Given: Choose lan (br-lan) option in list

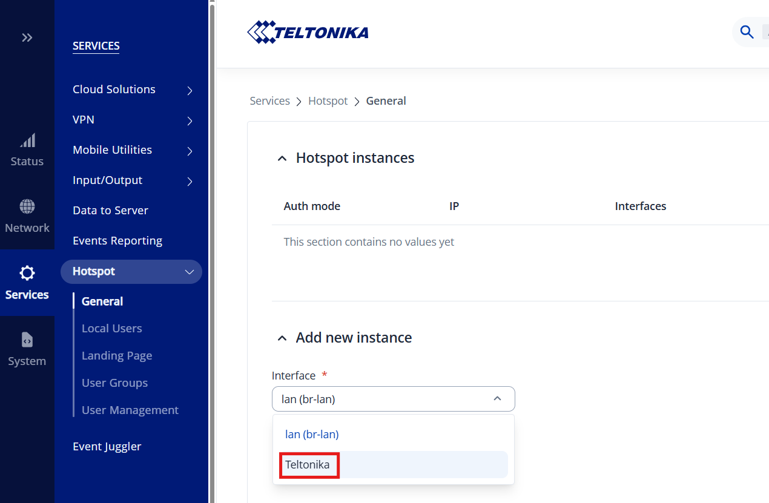Looking at the screenshot, I should (x=312, y=435).
